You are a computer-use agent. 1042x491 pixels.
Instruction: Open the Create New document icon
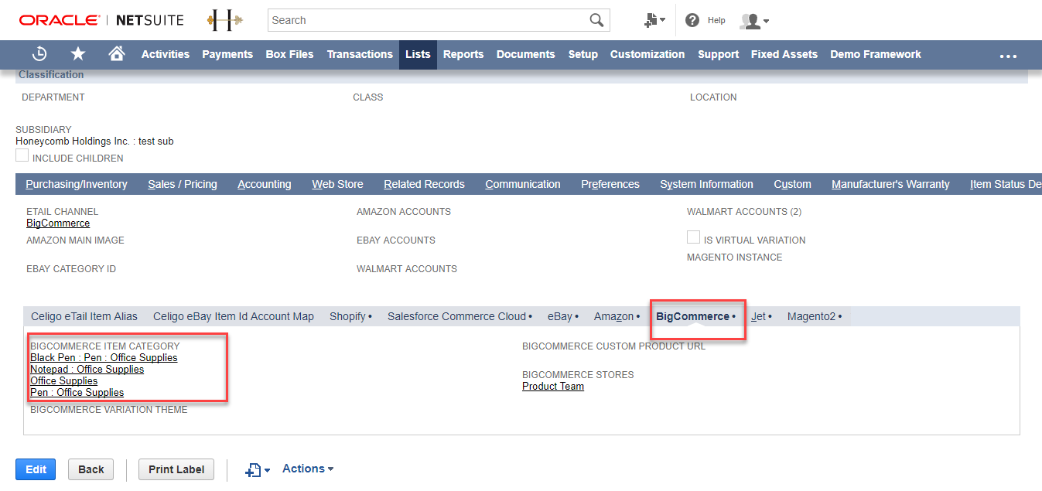(654, 20)
